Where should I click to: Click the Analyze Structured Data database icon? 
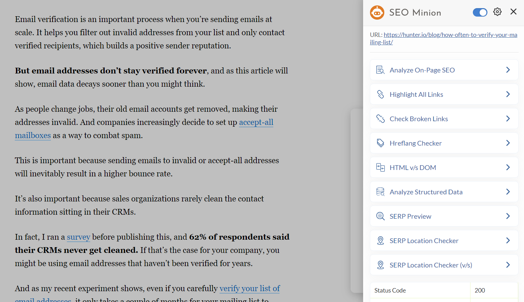[380, 192]
